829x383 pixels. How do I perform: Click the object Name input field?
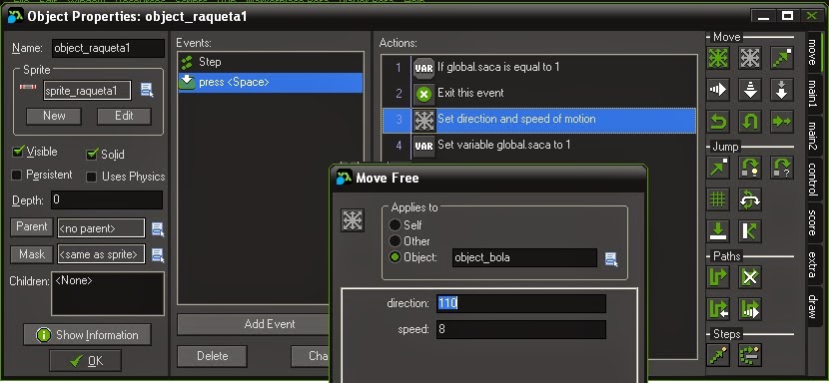(x=109, y=48)
